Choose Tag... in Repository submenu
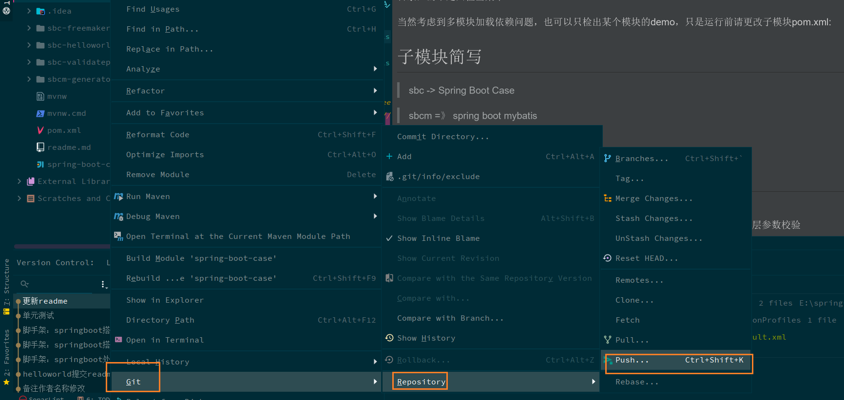The height and width of the screenshot is (400, 844). (x=676, y=179)
